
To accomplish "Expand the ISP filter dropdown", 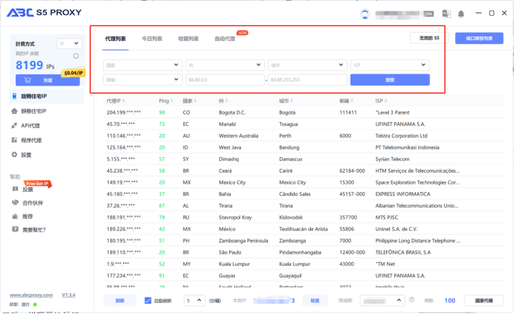I will (389, 65).
